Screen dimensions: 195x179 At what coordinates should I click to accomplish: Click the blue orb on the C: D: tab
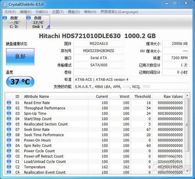tap(5, 18)
